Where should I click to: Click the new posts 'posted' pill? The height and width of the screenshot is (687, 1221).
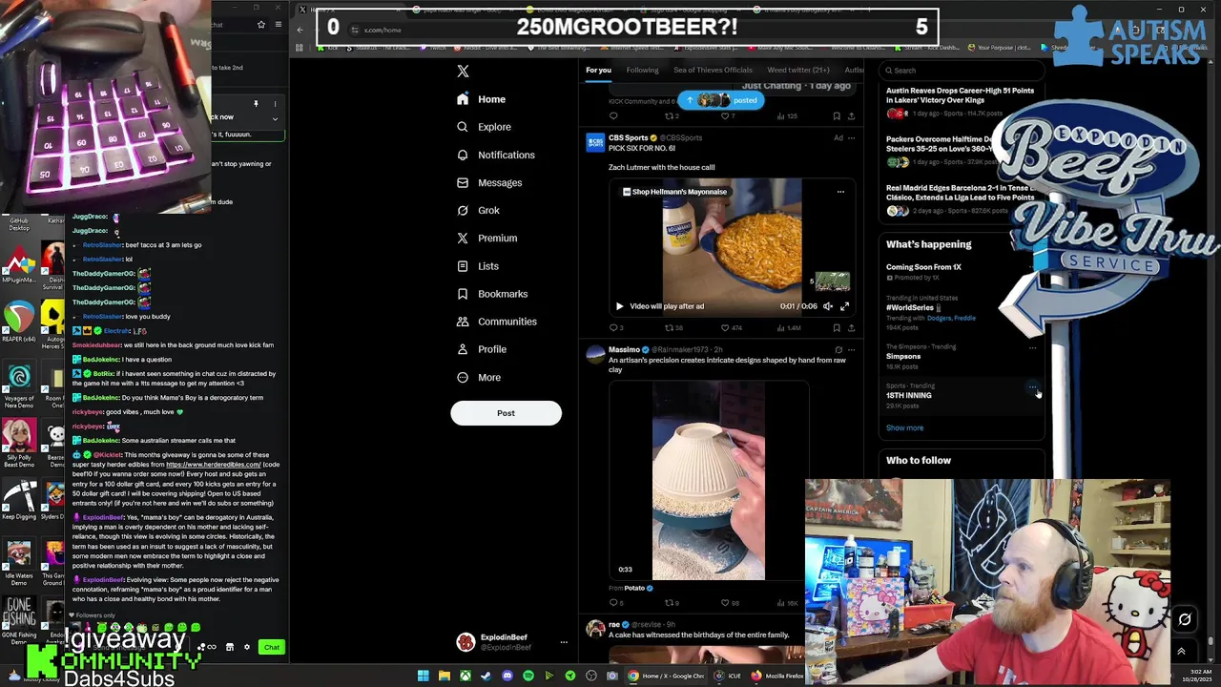[720, 99]
